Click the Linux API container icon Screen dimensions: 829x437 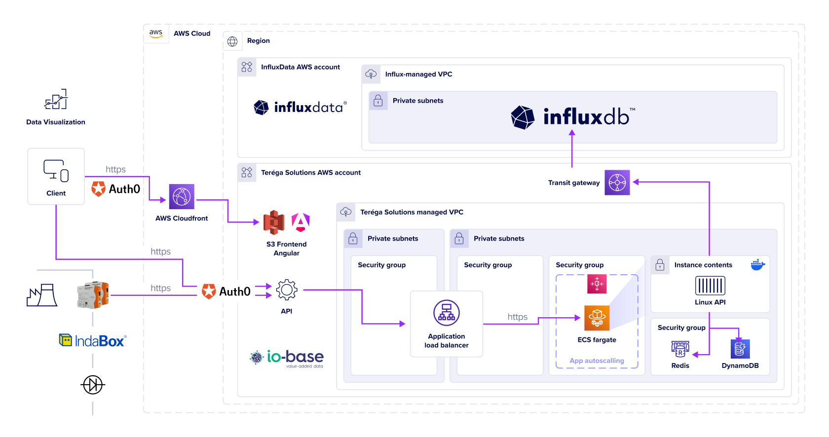pyautogui.click(x=710, y=286)
